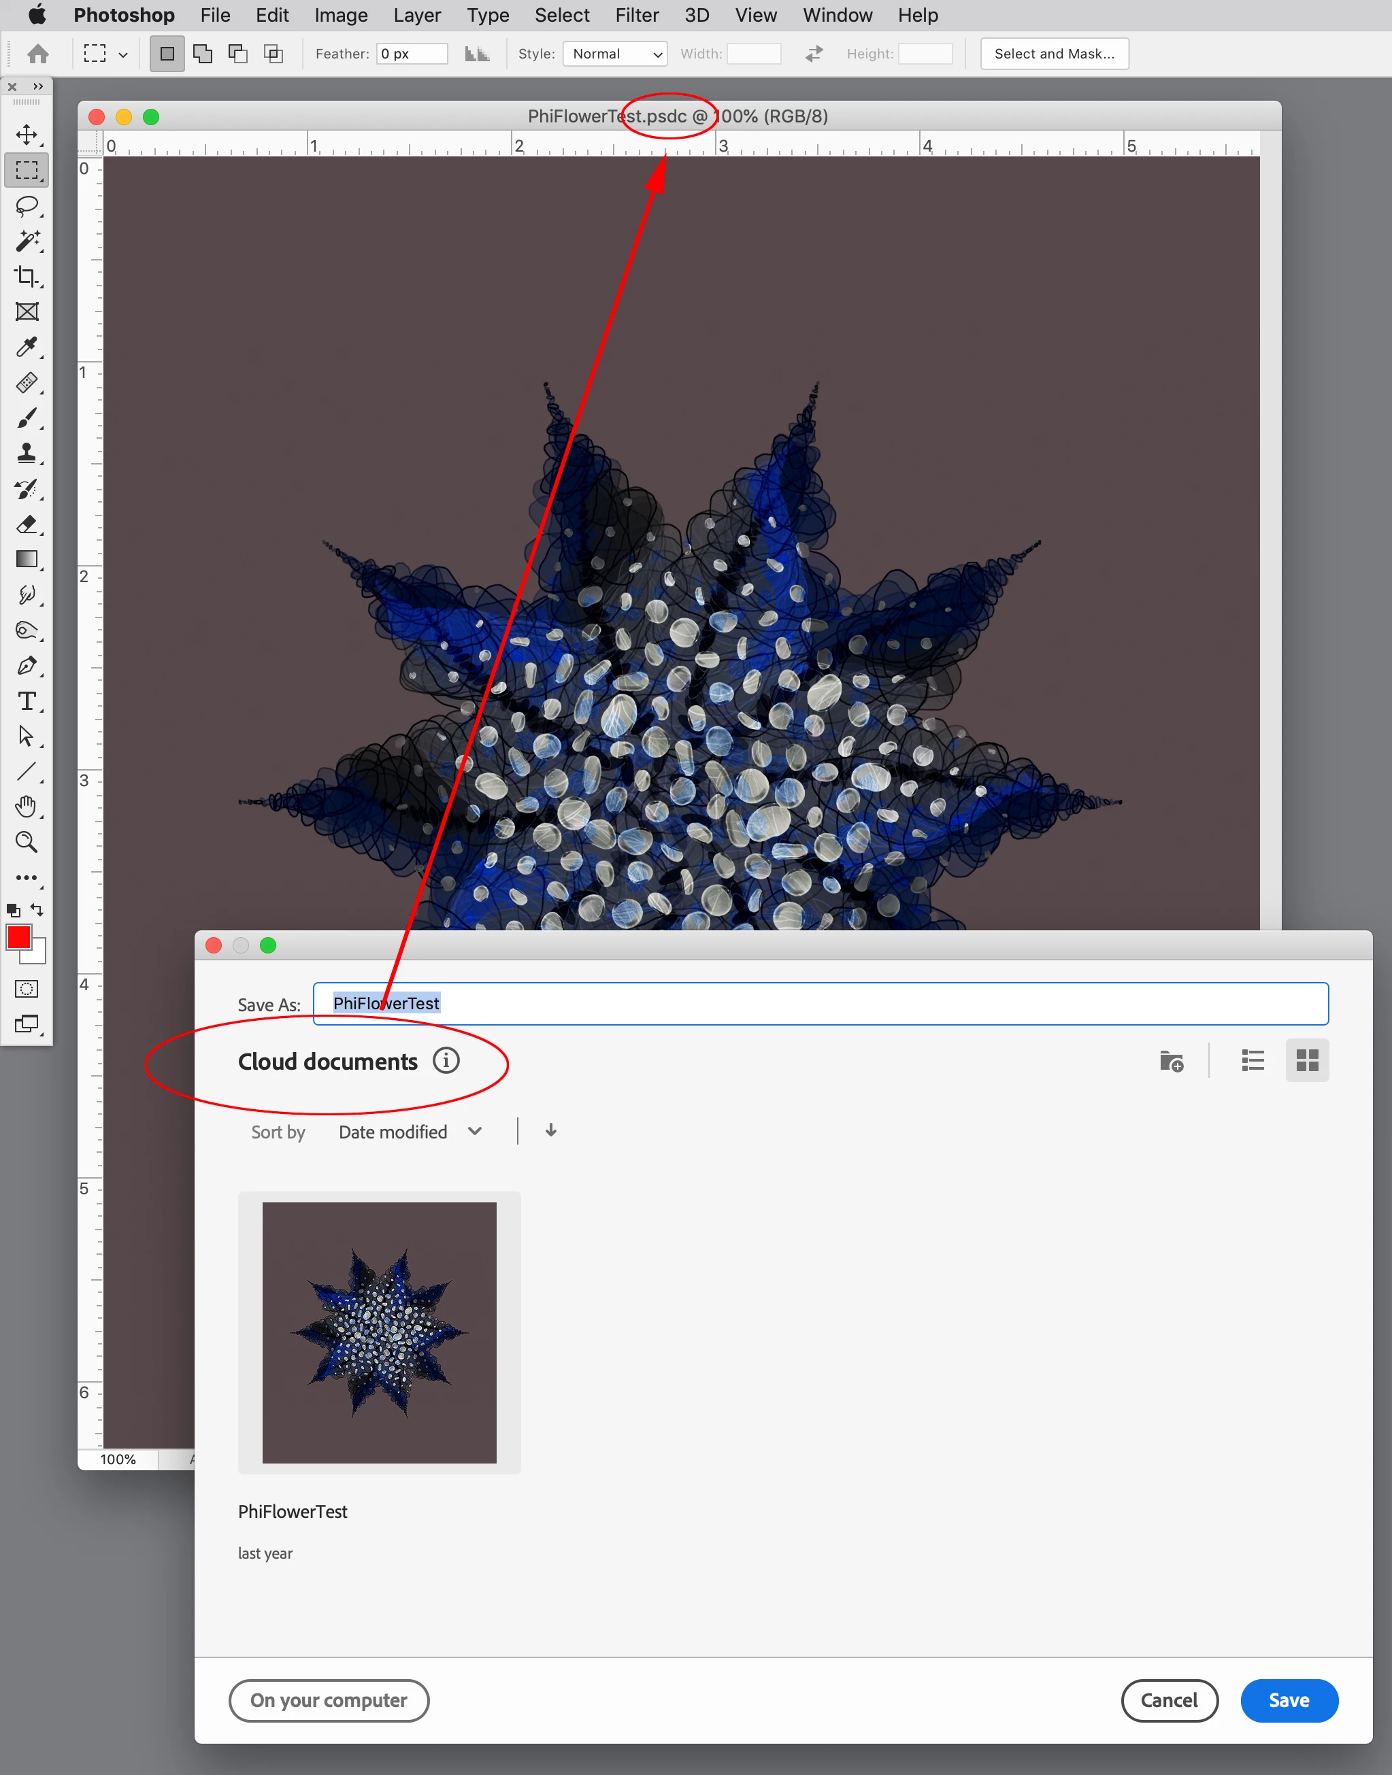Open the Layer menu
The width and height of the screenshot is (1392, 1775).
416,15
